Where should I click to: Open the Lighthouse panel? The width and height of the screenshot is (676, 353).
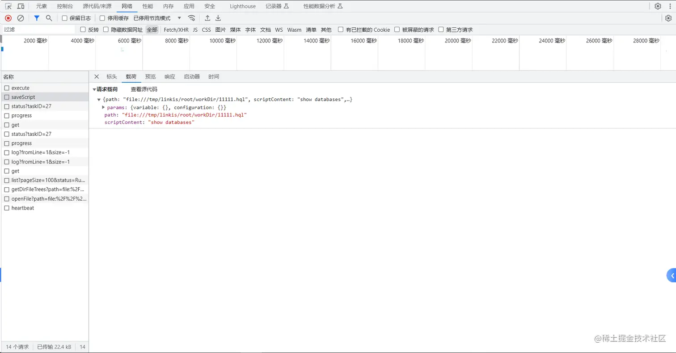coord(243,6)
